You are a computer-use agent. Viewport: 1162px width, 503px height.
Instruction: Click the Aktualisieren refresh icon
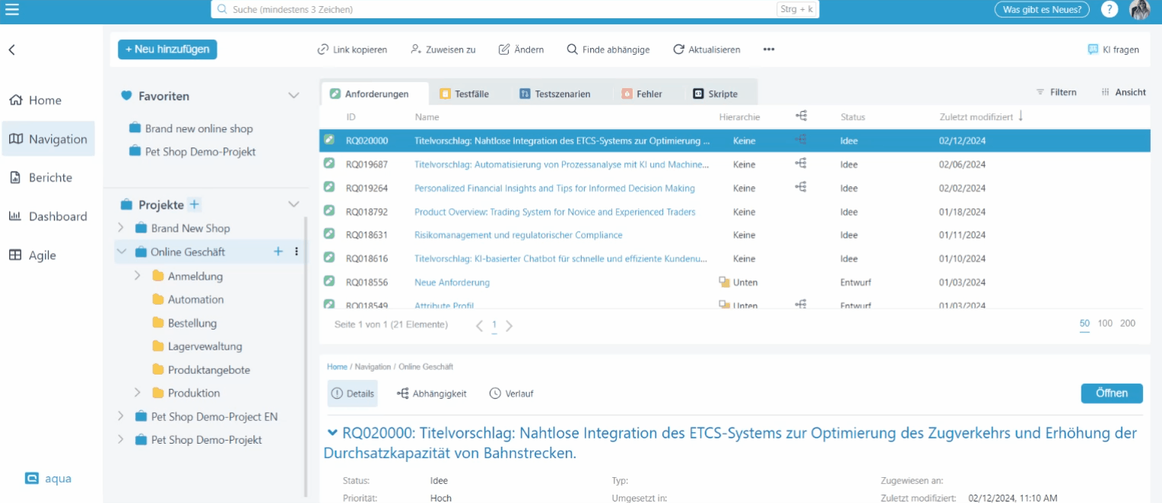(x=678, y=49)
